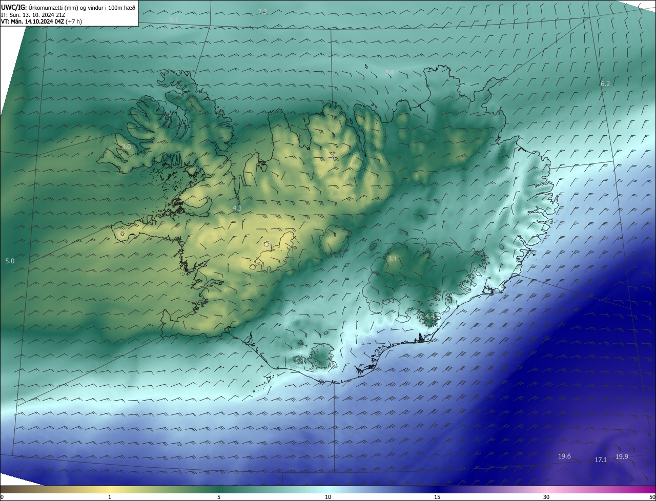Click the colorbar tick label 15
The width and height of the screenshot is (656, 501).
437,497
